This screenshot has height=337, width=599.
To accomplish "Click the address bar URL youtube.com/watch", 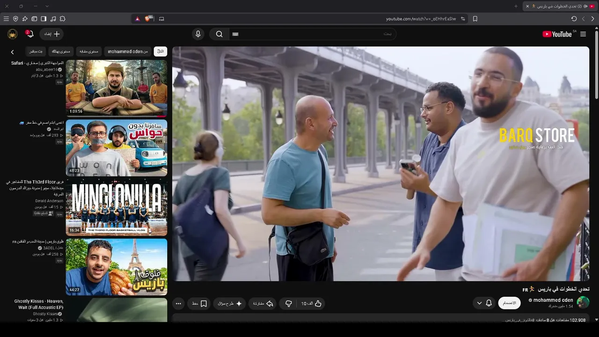I will pos(421,19).
